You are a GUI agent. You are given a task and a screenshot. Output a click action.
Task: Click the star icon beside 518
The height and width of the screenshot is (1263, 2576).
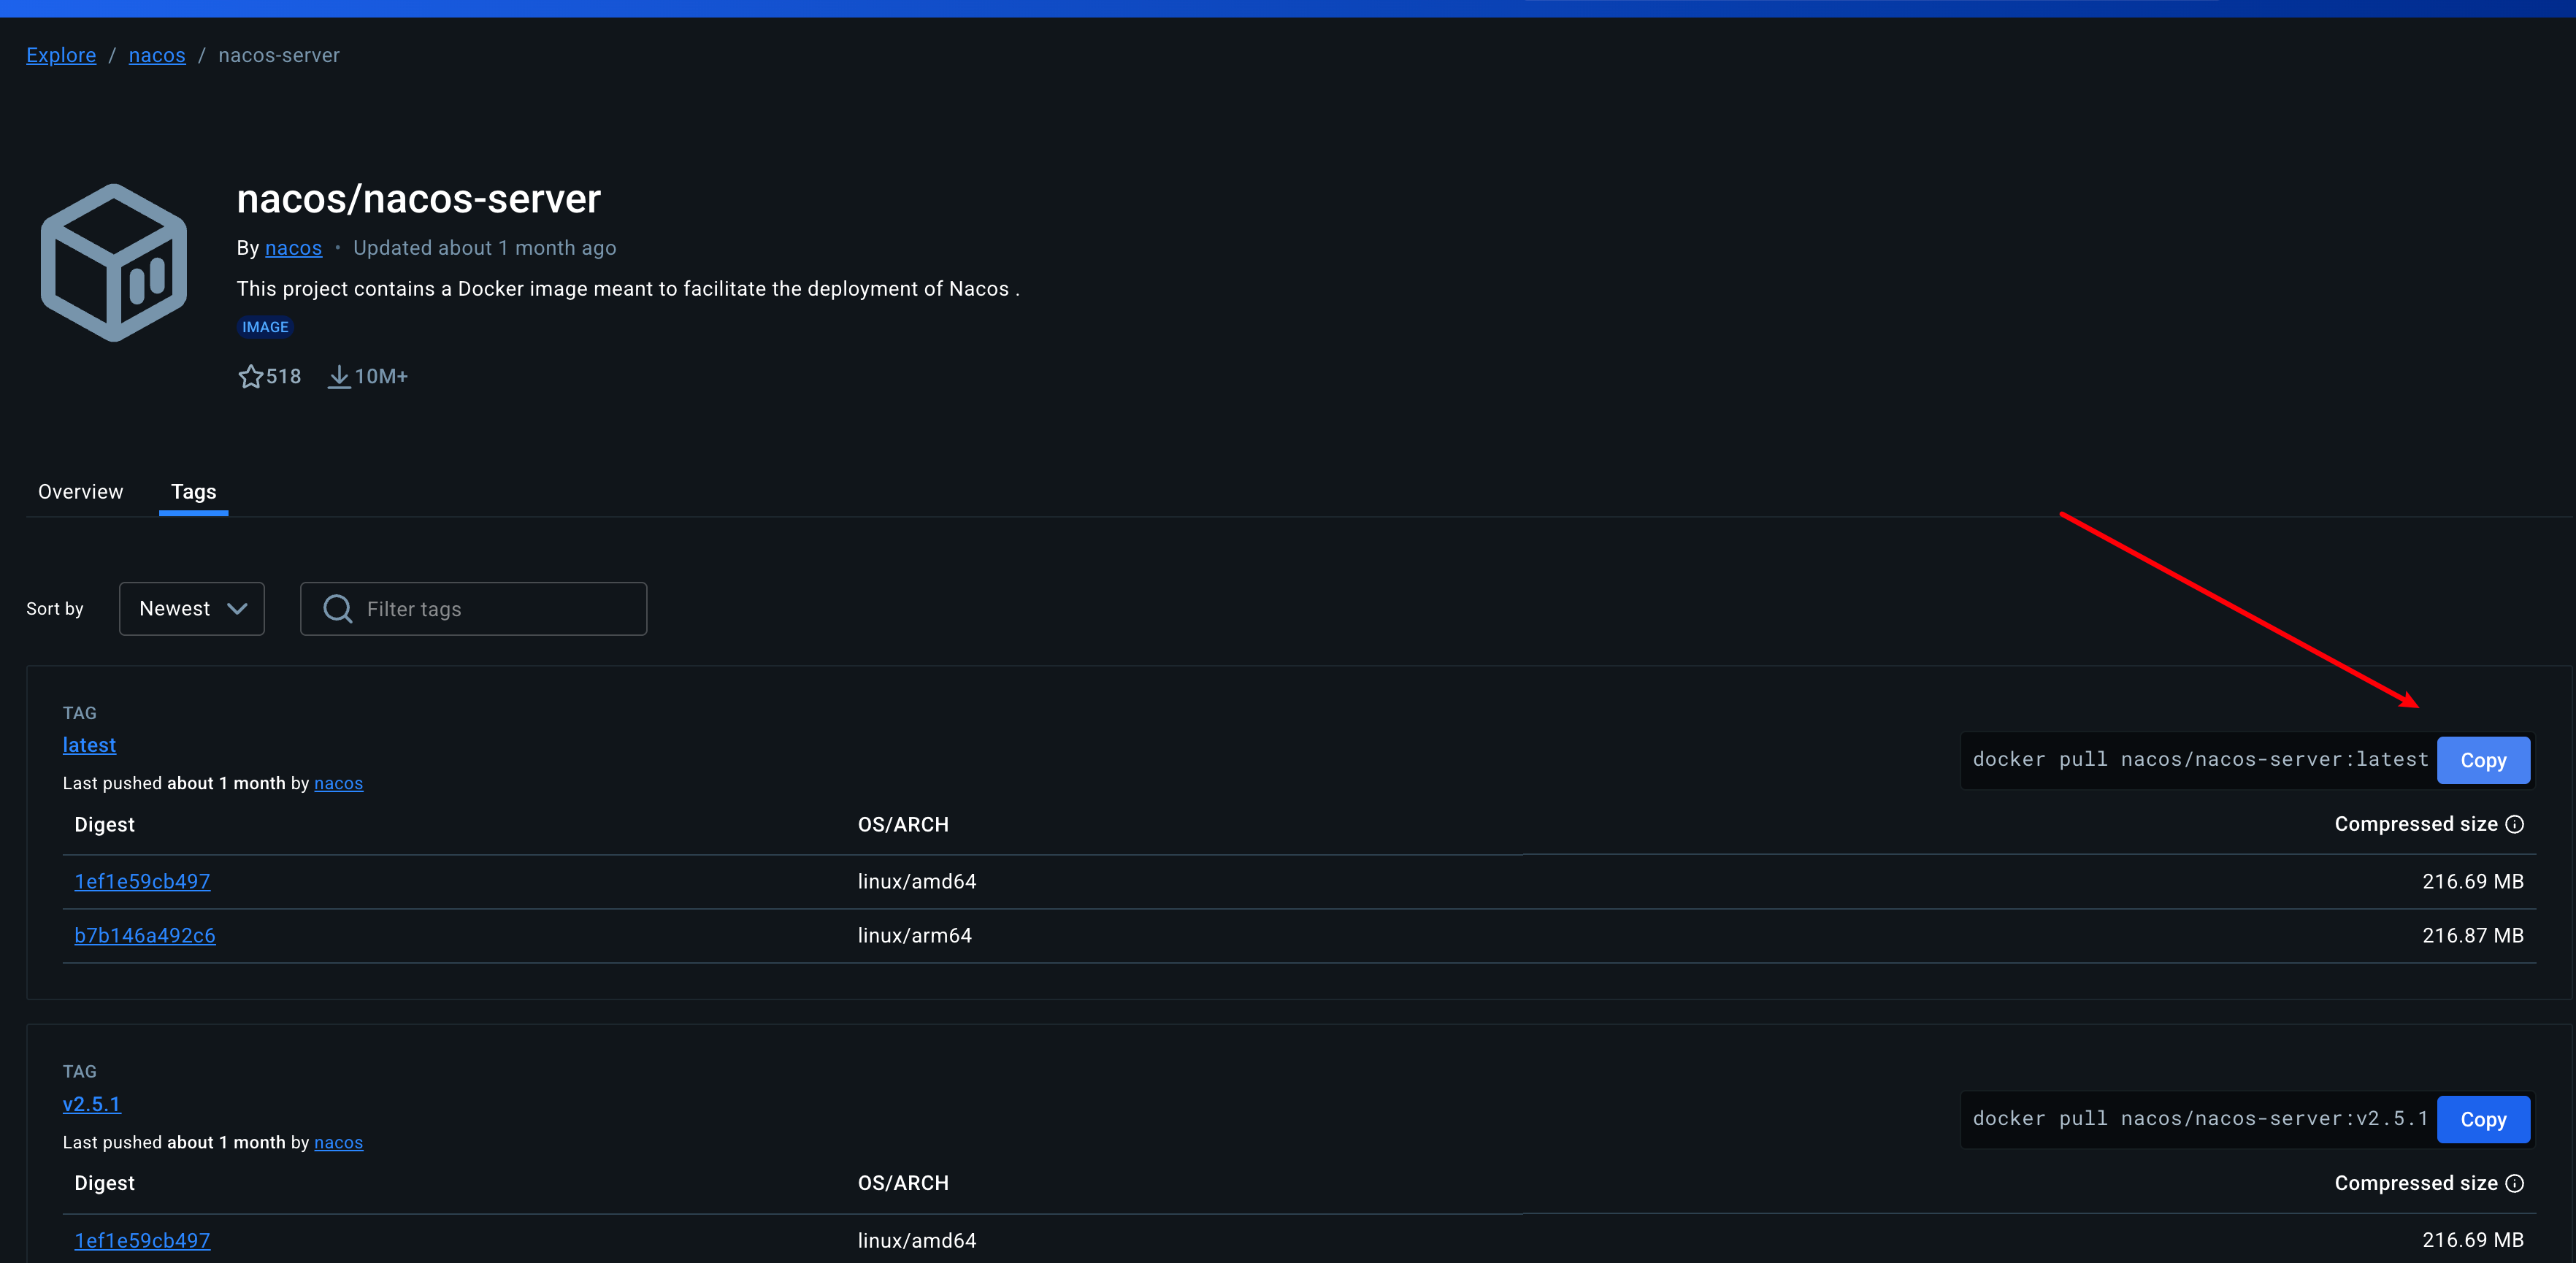point(250,377)
